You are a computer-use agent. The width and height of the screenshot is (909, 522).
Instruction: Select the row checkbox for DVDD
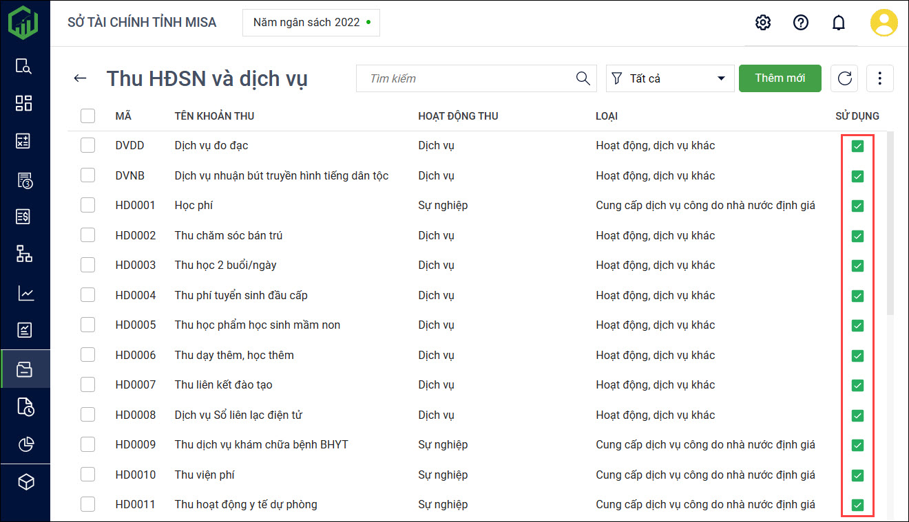click(x=87, y=146)
